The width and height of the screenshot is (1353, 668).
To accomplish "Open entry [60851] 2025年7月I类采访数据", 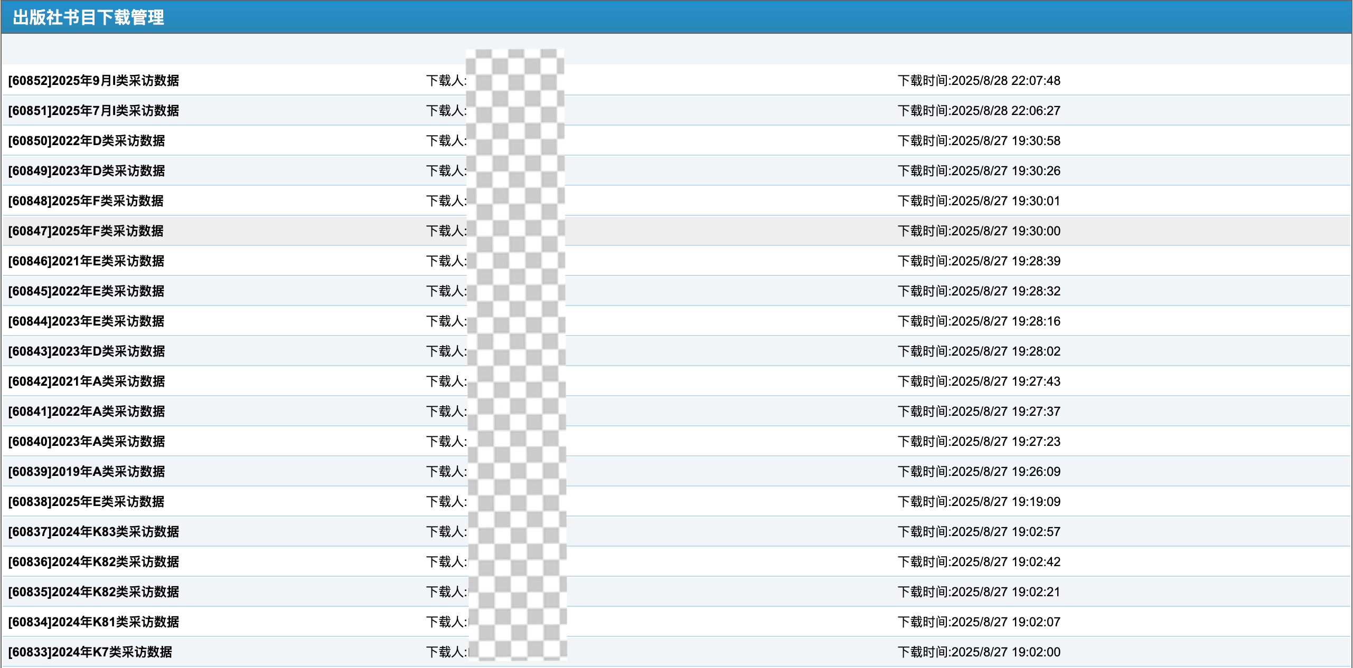I will click(93, 111).
